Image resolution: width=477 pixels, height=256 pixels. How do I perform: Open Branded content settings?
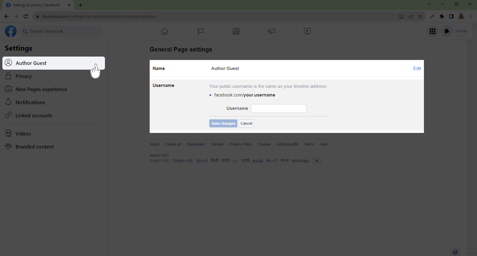(x=54, y=147)
